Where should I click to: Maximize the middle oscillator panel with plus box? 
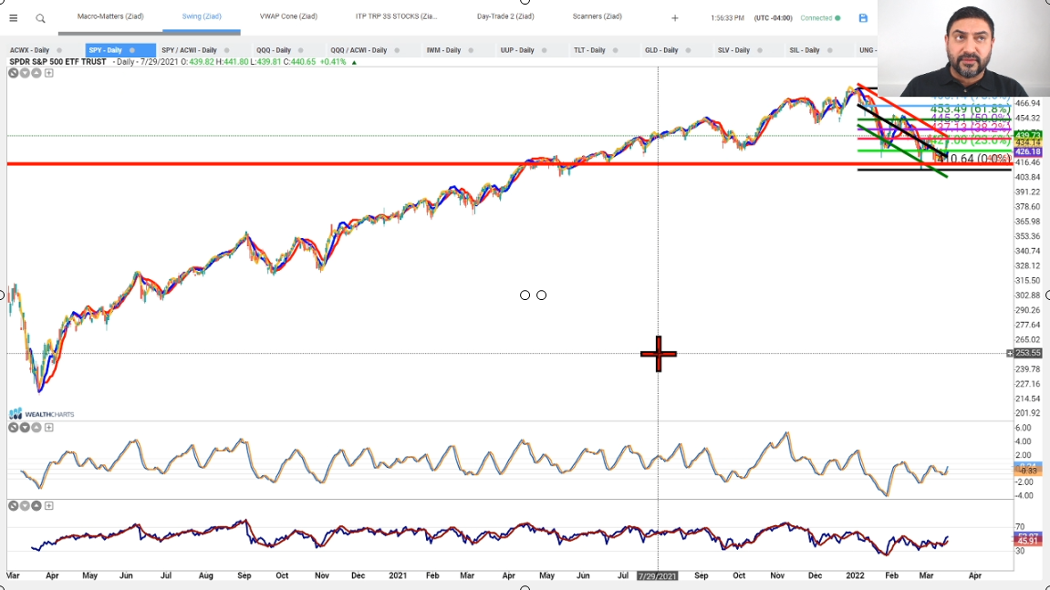(49, 428)
